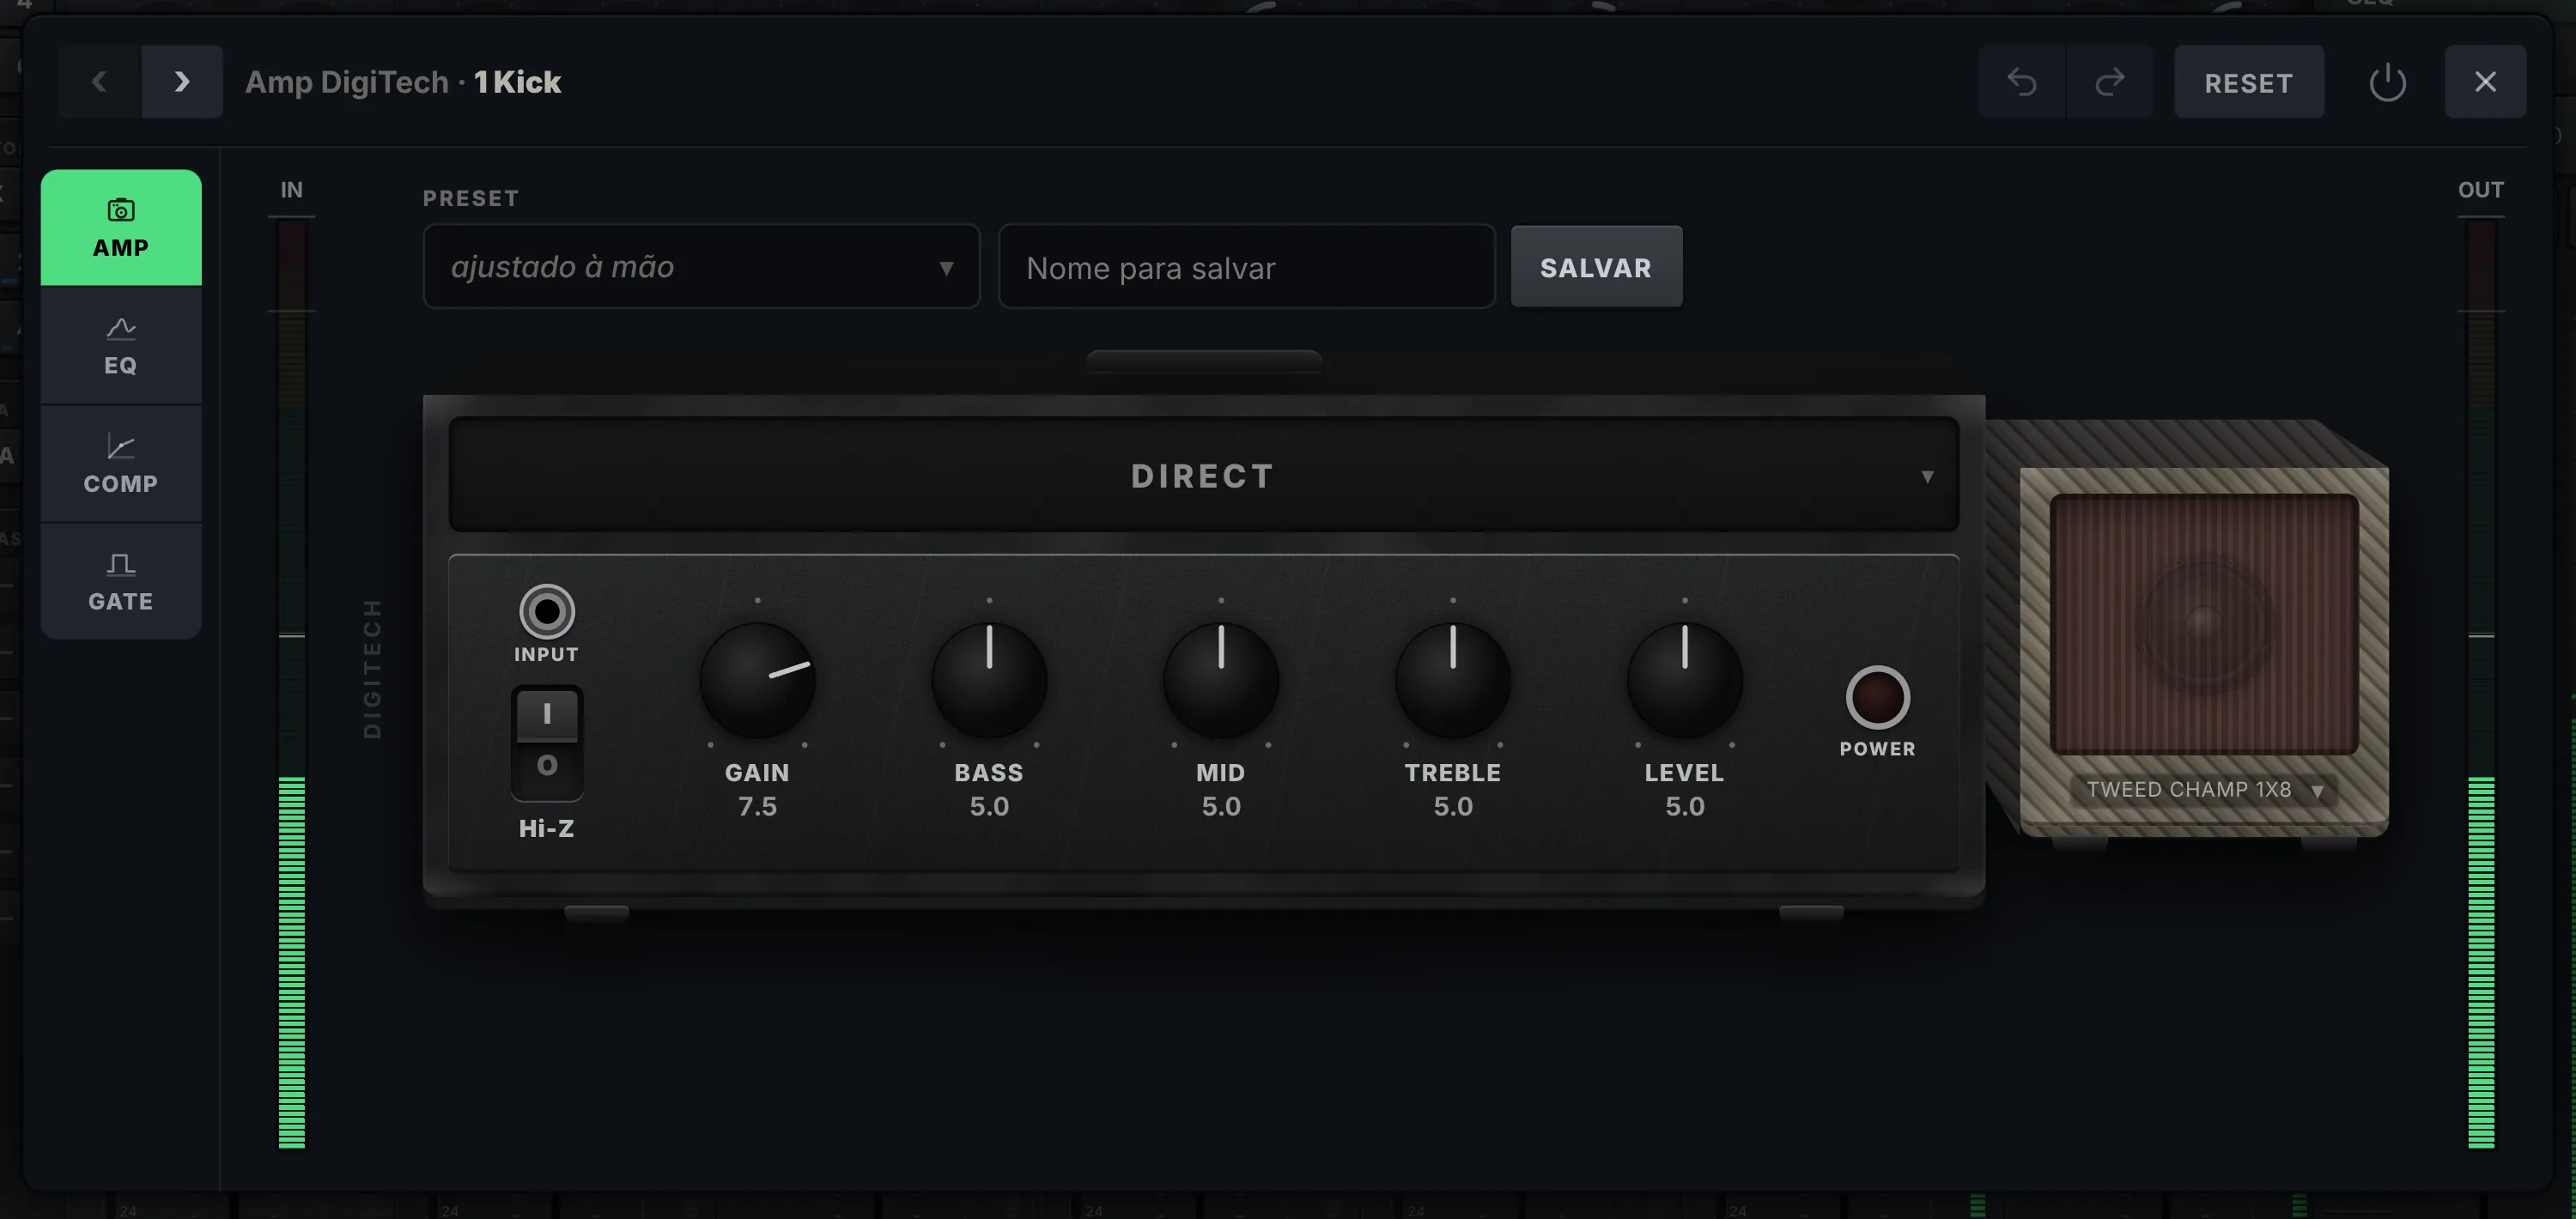Click the BASS value 5.0
This screenshot has height=1219, width=2576.
[989, 806]
